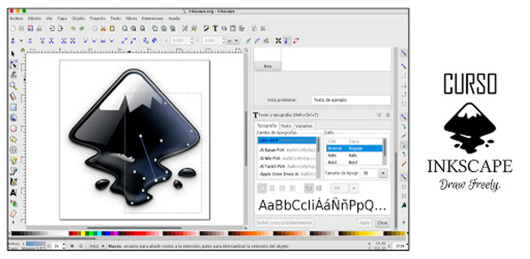Pick the Zoom magnifier tool in toolbox

click(13, 85)
